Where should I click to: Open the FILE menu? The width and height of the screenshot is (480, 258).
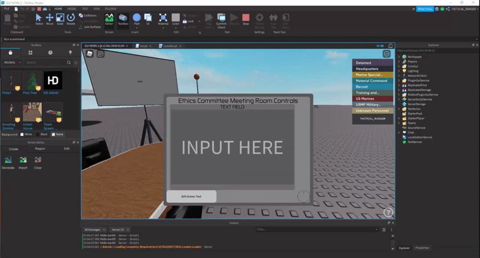point(6,9)
